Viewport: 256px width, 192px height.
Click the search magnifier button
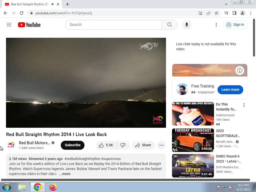[x=170, y=25]
